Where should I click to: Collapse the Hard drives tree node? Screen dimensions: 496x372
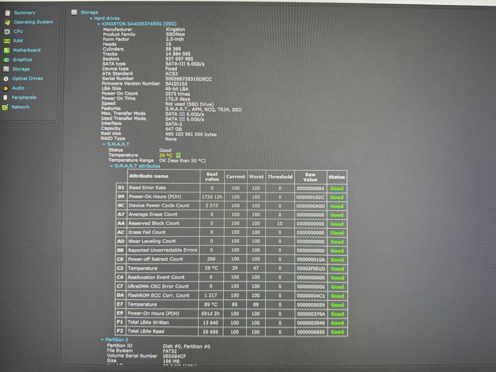pyautogui.click(x=91, y=19)
